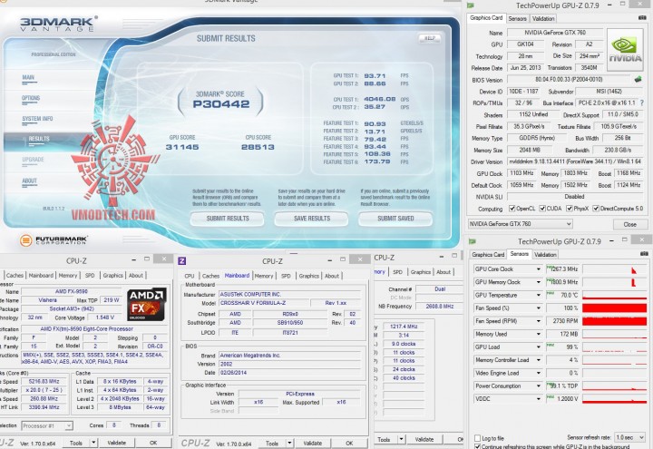Click the HELP button in 3DMark Vantage
This screenshot has width=653, height=449.
click(x=429, y=38)
